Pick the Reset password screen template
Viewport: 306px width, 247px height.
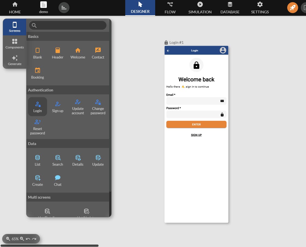pyautogui.click(x=38, y=127)
